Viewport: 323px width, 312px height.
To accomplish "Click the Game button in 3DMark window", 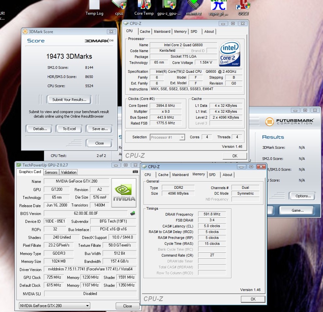I will 297,210.
